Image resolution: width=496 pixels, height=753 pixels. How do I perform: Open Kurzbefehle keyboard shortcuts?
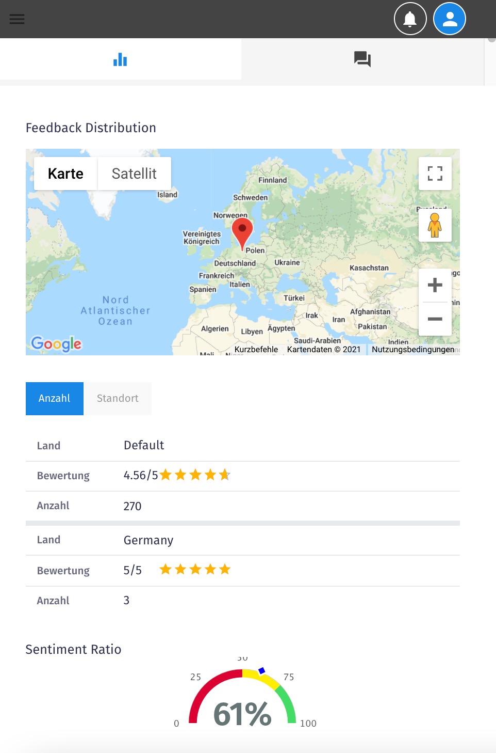[256, 350]
